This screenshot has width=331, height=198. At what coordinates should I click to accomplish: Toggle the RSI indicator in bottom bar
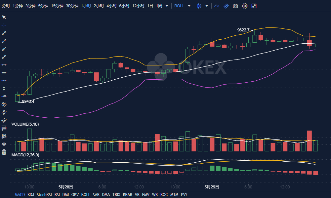[57, 195]
